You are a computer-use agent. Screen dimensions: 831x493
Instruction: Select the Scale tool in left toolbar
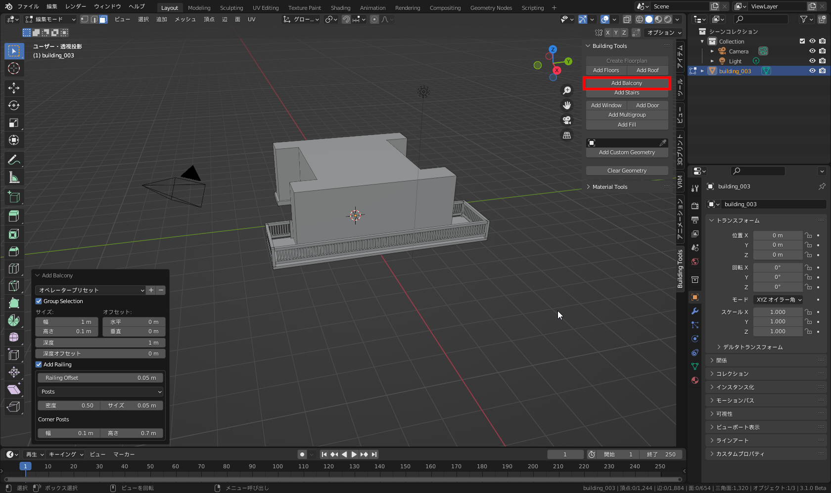[x=14, y=123]
